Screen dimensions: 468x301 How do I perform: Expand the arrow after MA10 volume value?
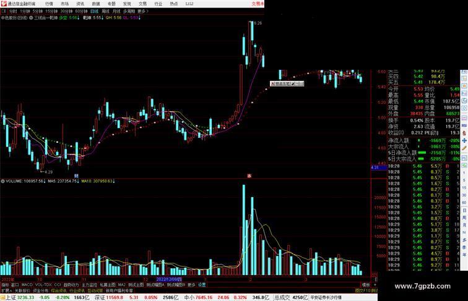pyautogui.click(x=114, y=181)
